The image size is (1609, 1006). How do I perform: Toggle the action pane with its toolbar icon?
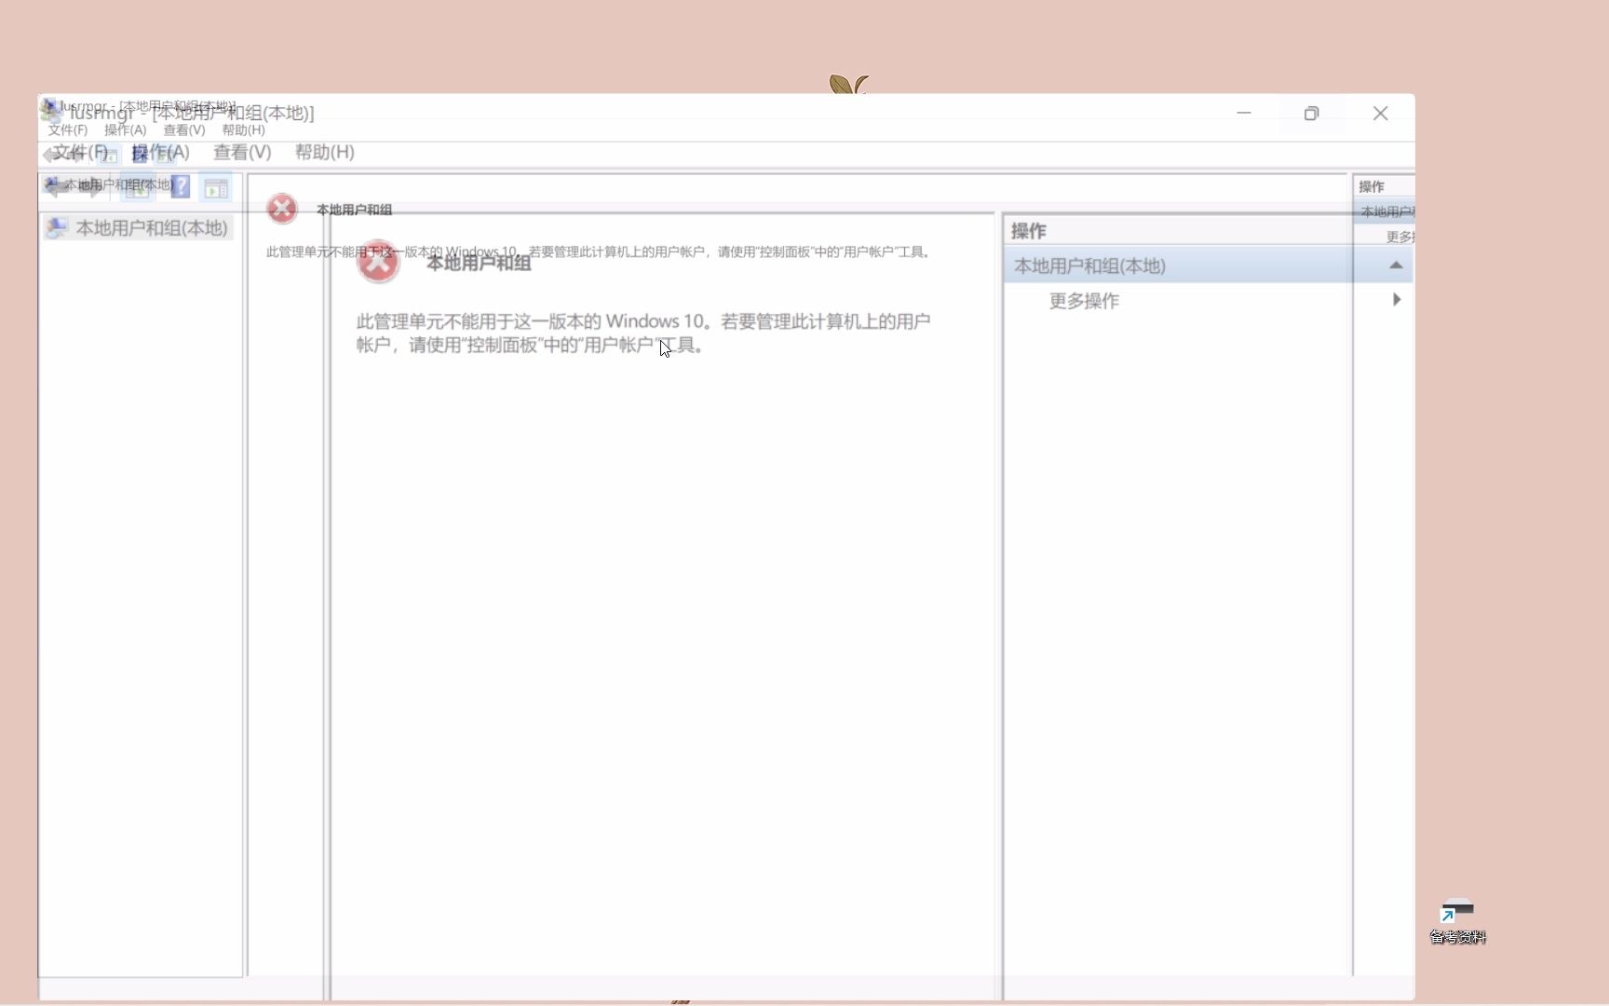click(x=216, y=188)
